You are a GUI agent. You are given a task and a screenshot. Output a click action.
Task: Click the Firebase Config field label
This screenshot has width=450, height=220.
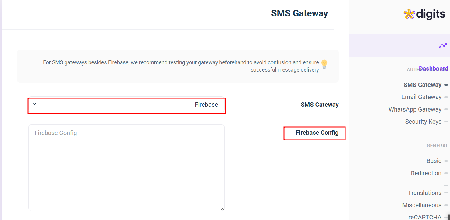(x=317, y=133)
